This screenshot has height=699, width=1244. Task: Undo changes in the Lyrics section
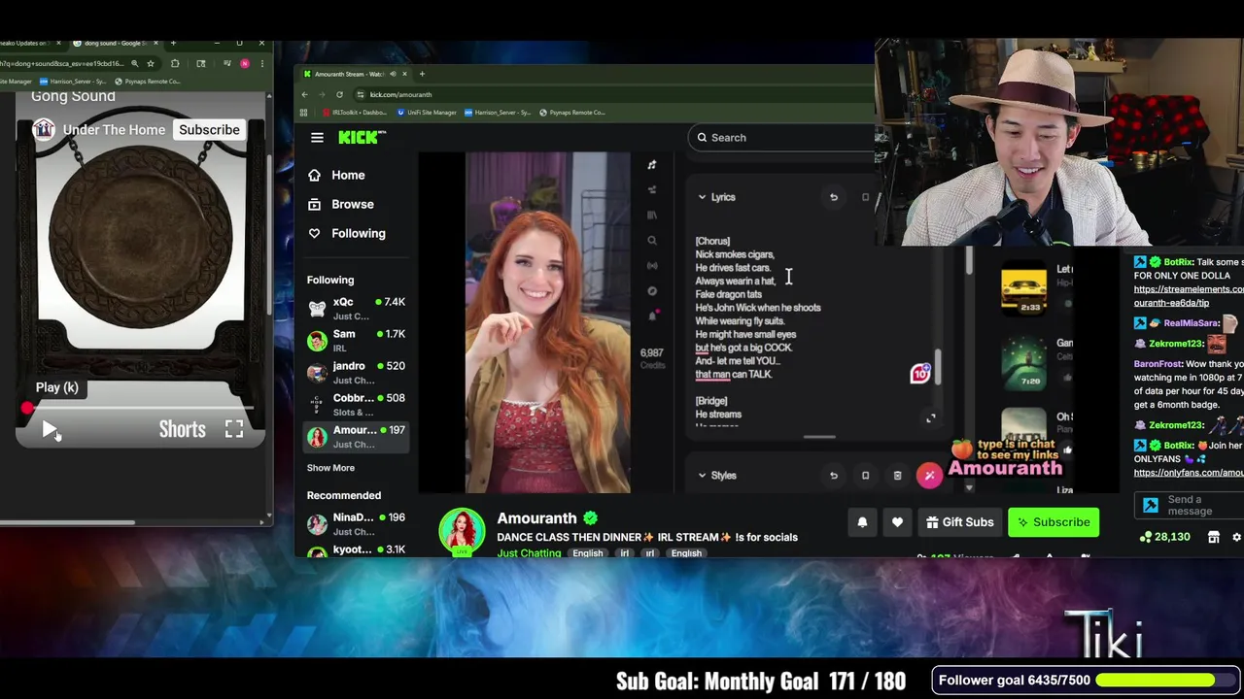tap(833, 197)
